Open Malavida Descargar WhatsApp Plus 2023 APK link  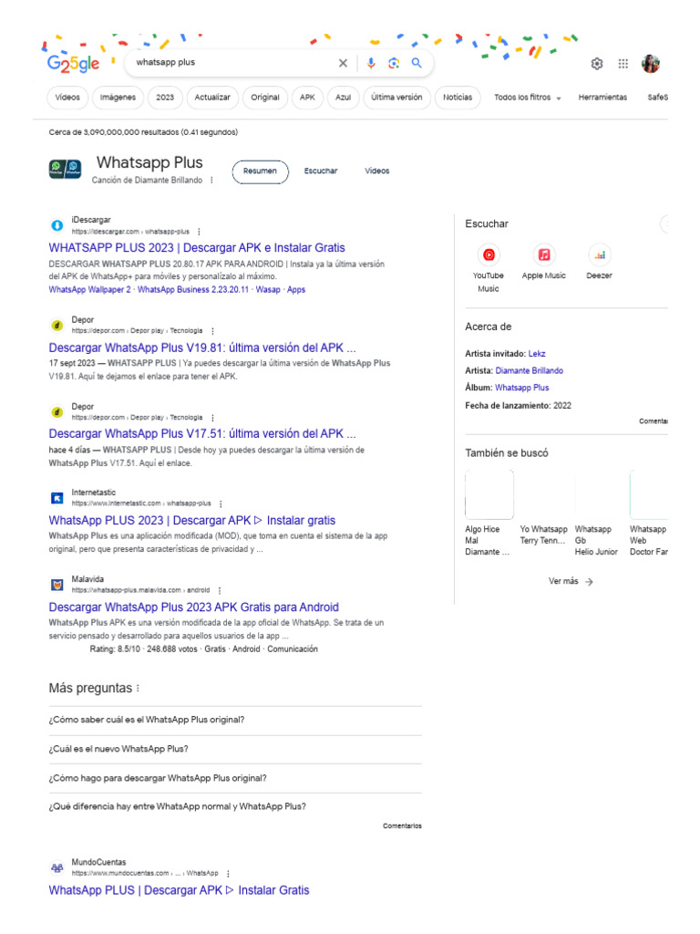pyautogui.click(x=194, y=607)
